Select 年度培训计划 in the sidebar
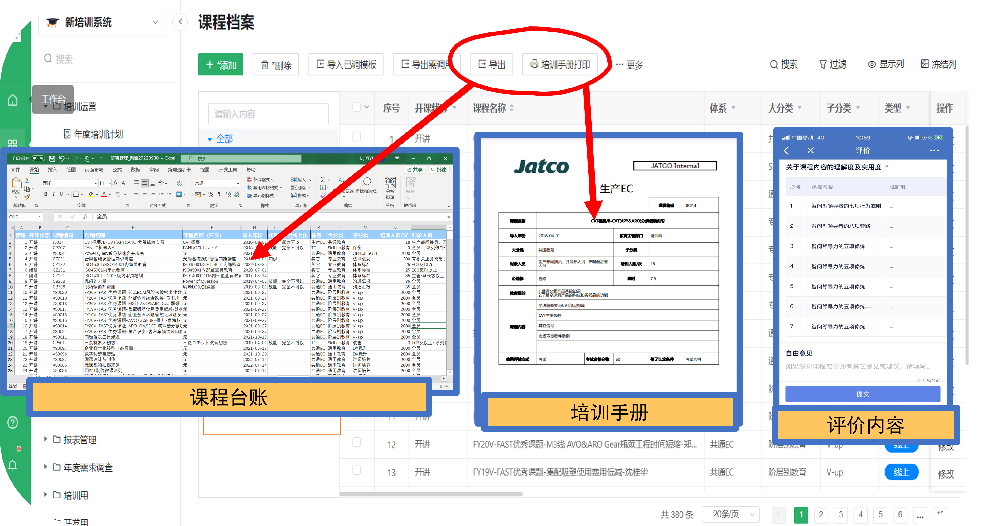This screenshot has width=983, height=526. [98, 134]
